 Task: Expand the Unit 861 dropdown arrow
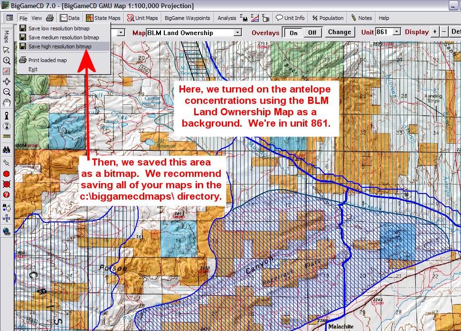[396, 32]
